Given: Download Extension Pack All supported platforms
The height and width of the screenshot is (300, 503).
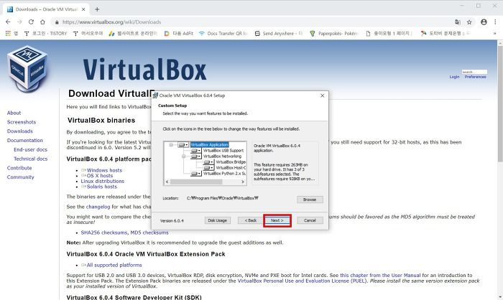Looking at the screenshot, I should coord(114,265).
